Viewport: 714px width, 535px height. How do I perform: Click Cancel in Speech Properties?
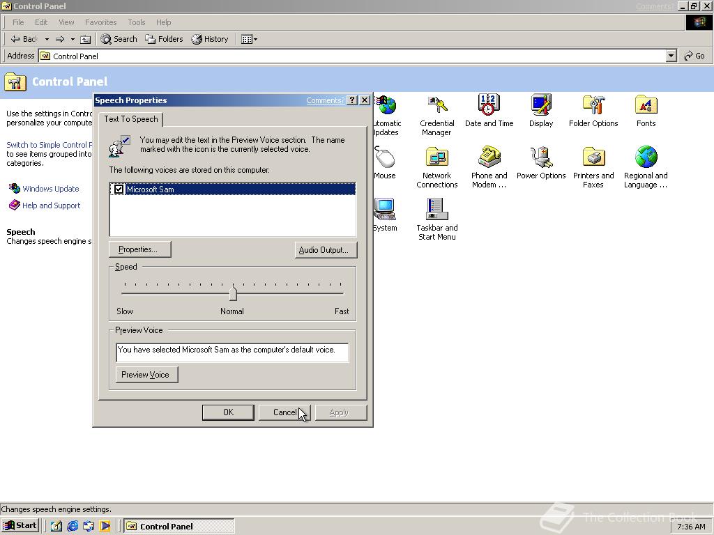[x=284, y=412]
